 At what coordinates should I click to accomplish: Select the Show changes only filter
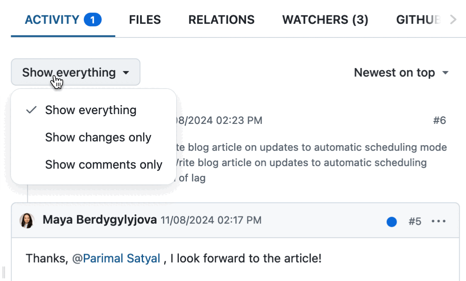coord(98,137)
